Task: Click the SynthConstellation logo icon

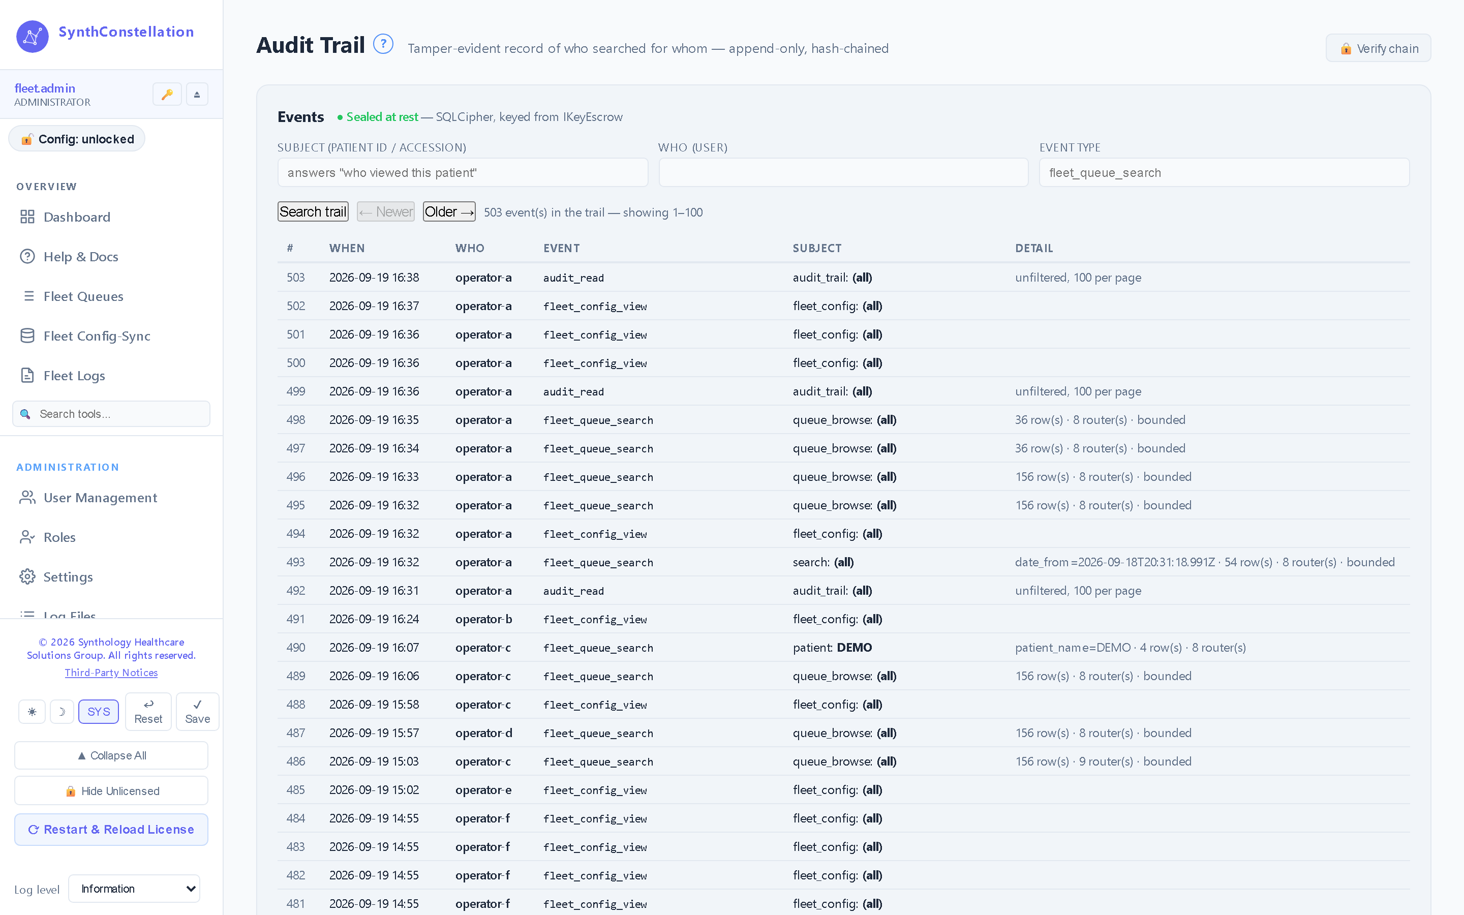Action: (33, 36)
